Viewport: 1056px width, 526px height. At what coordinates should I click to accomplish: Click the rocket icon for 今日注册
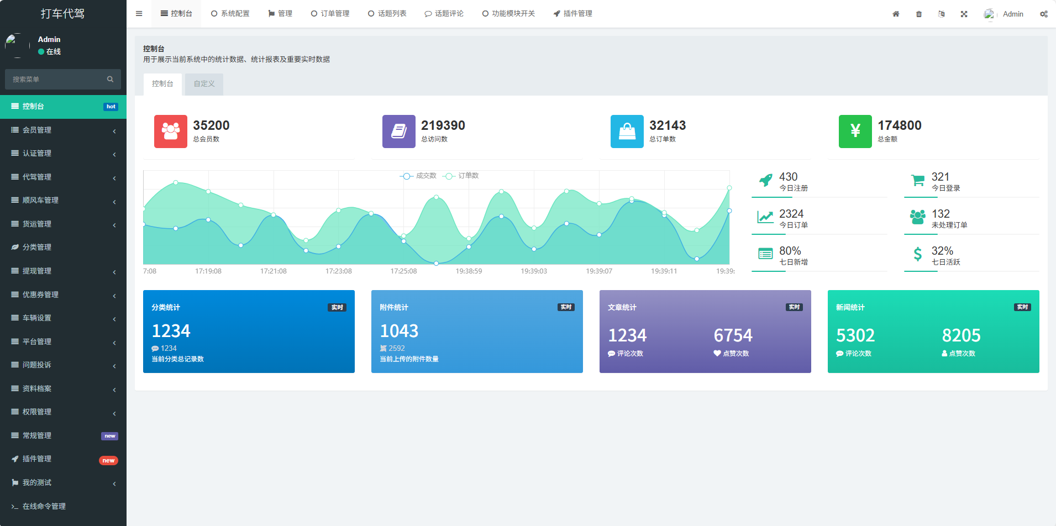tap(765, 180)
